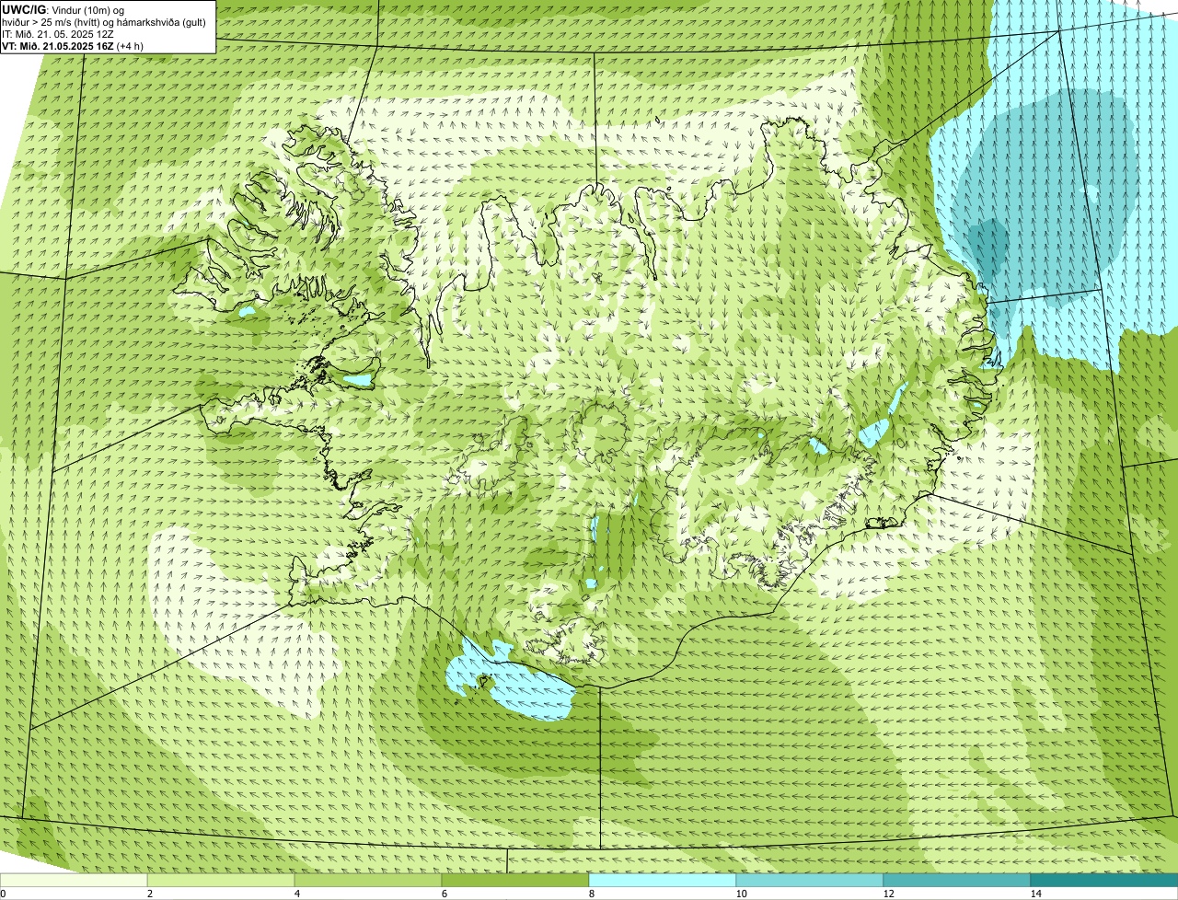Choose the 6–8 m/s darker green swatch
This screenshot has height=900, width=1178.
click(515, 880)
